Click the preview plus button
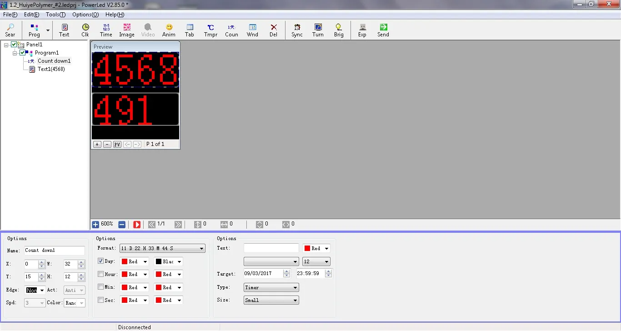 (x=97, y=144)
